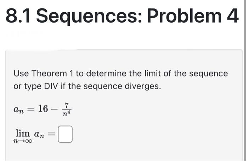Click the 'lim' limit expression label
This screenshot has width=248, height=161.
click(23, 133)
